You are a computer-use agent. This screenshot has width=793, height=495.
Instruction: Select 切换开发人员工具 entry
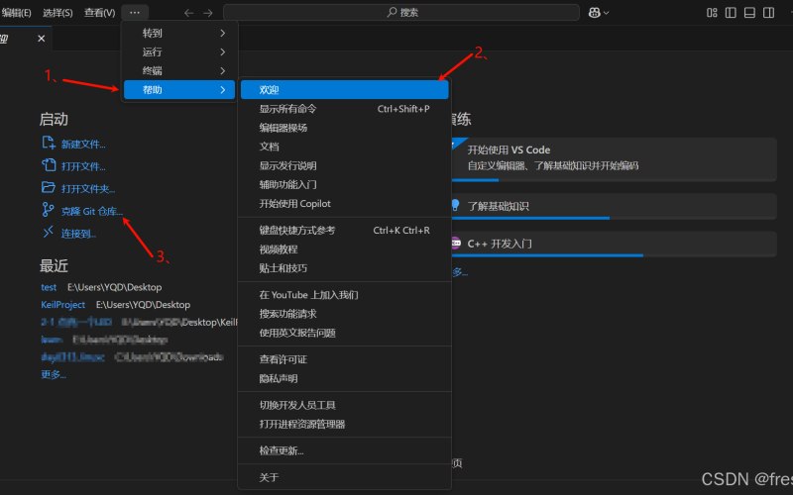[x=344, y=405]
